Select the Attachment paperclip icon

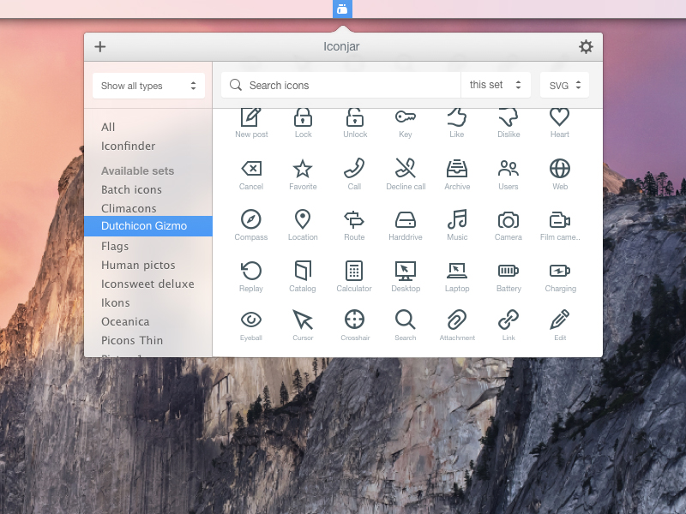[x=457, y=320]
